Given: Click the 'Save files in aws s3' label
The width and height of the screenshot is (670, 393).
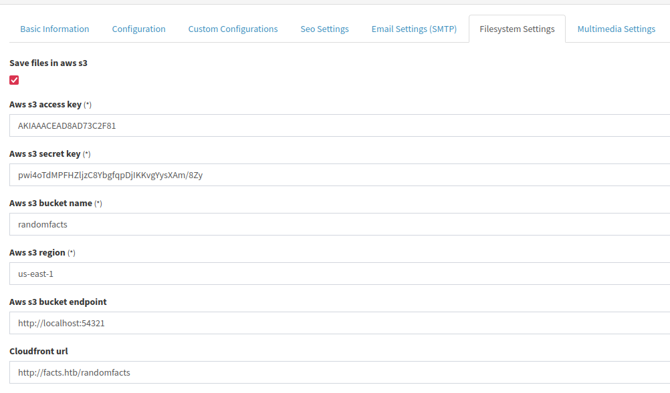Looking at the screenshot, I should click(x=48, y=63).
